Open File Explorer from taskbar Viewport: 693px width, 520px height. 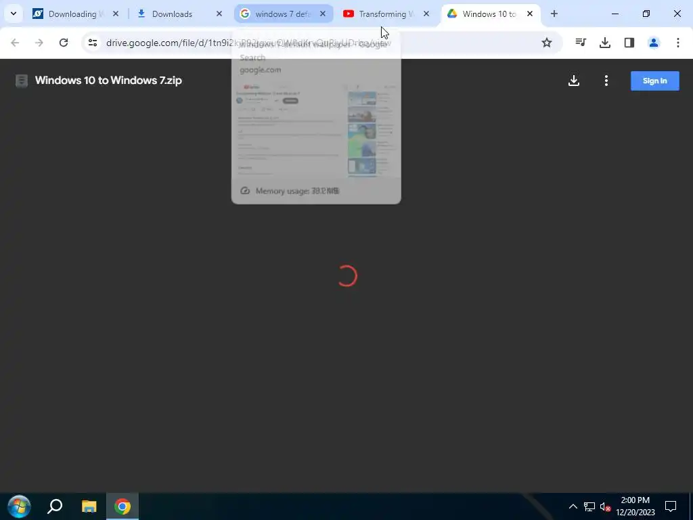pyautogui.click(x=89, y=506)
